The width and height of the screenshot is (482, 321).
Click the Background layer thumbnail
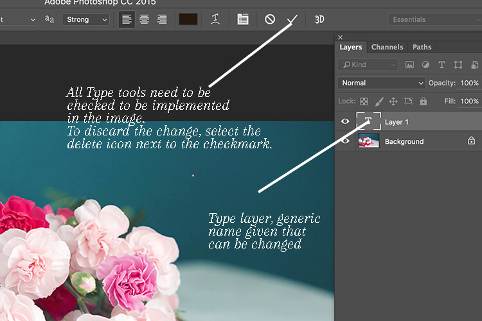point(369,141)
